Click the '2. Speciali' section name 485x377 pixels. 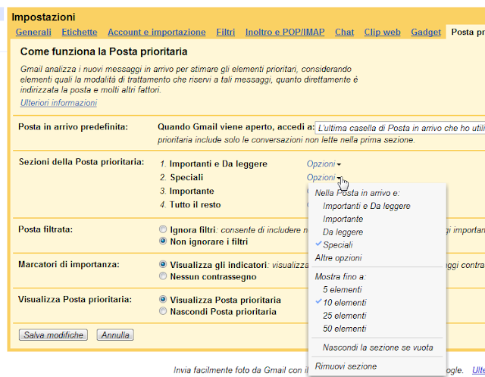[186, 177]
